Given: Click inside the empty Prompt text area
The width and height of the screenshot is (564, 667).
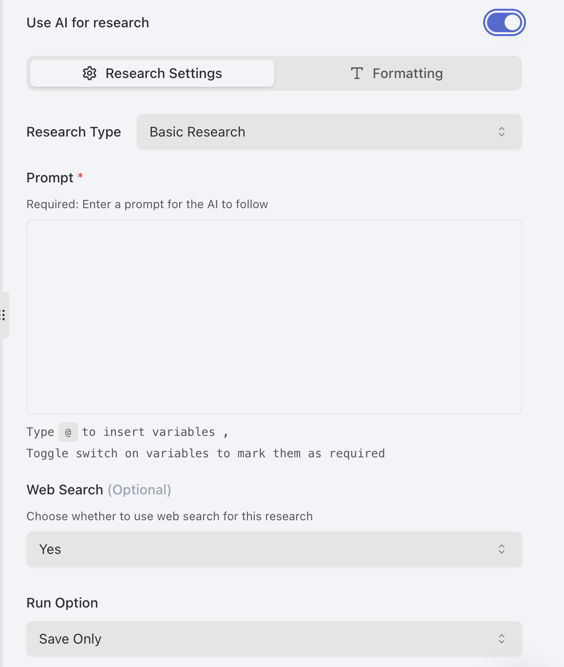Looking at the screenshot, I should click(274, 317).
